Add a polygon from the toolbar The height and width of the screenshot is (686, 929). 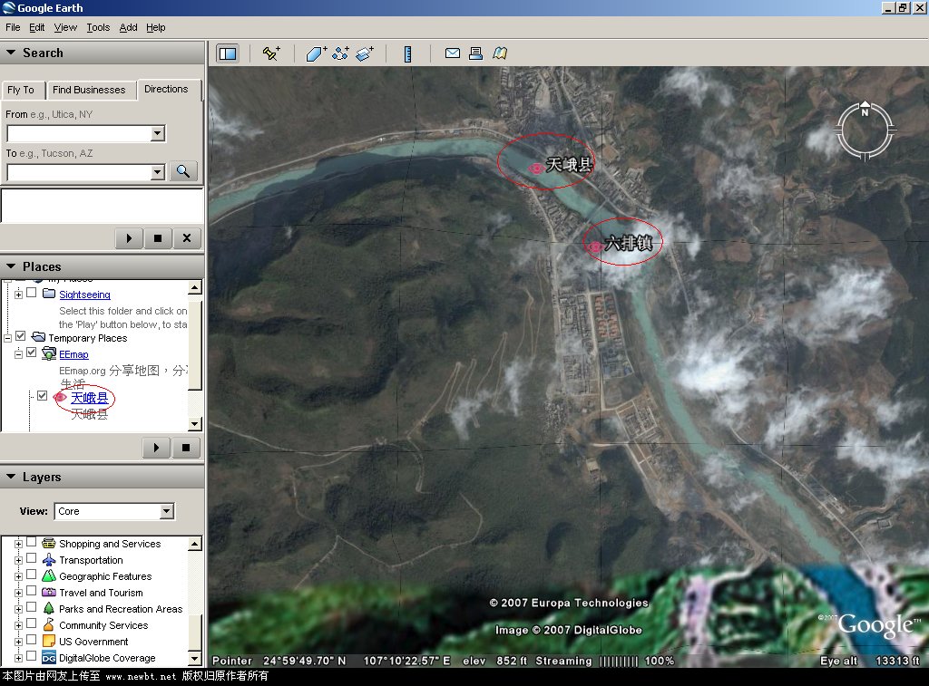pyautogui.click(x=317, y=53)
